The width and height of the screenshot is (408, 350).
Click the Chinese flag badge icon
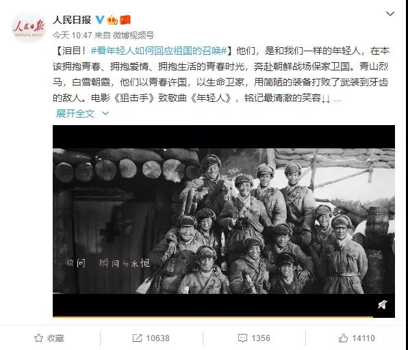125,20
